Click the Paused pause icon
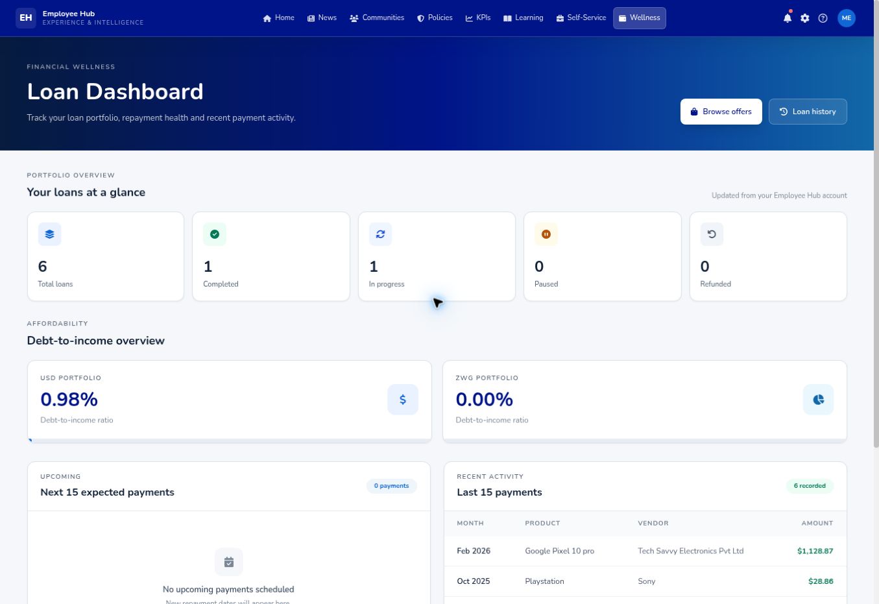Image resolution: width=879 pixels, height=604 pixels. pyautogui.click(x=546, y=234)
